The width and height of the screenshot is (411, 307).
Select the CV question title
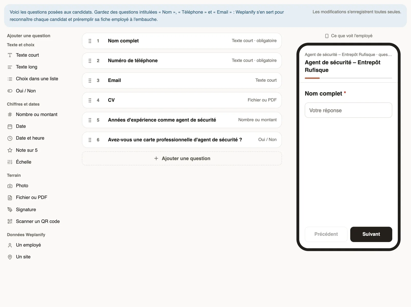(111, 100)
